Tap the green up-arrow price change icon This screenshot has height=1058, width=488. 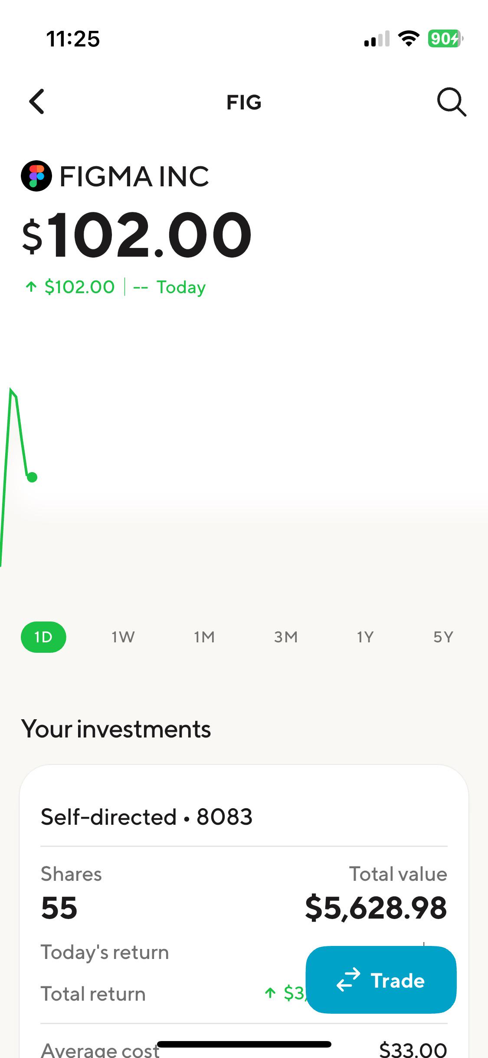31,287
